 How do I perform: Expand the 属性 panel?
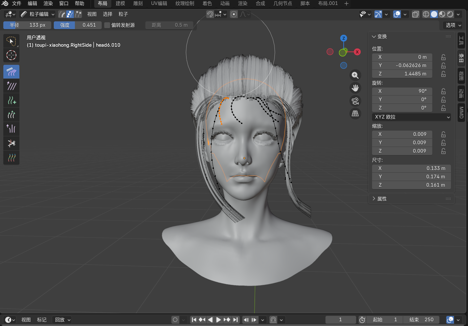coord(382,199)
